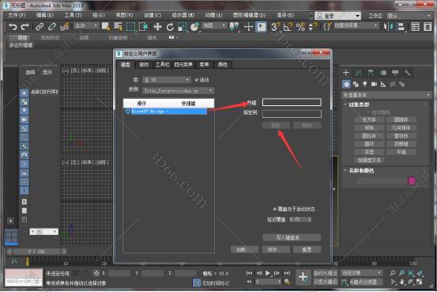Open the 标准基本体 primitives type dropdown
The width and height of the screenshot is (437, 292).
pyautogui.click(x=386, y=95)
